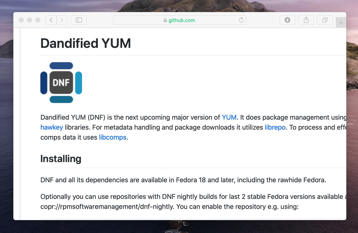Reload the github.com page

[241, 20]
